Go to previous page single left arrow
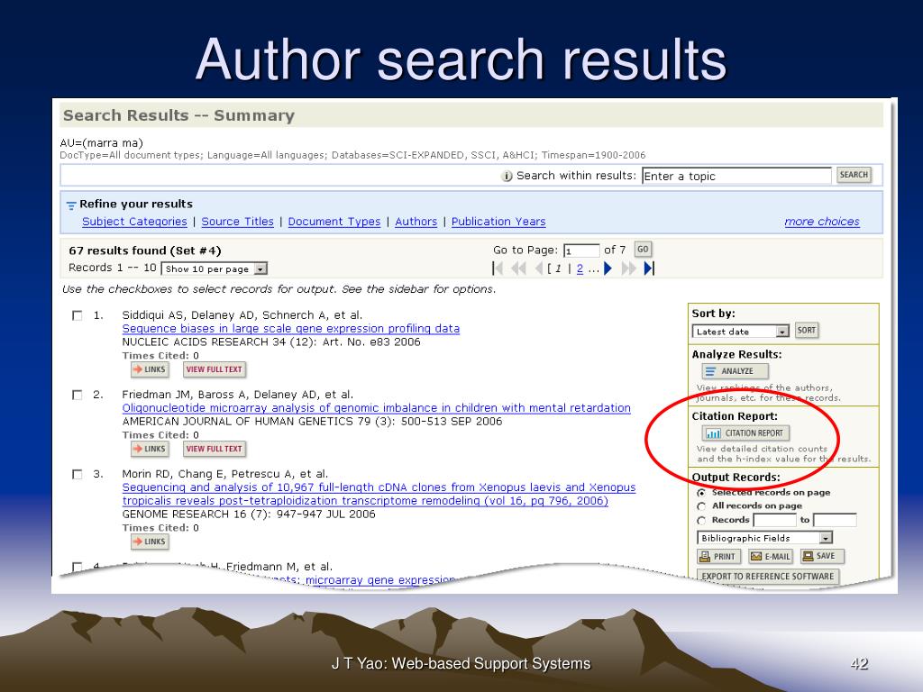Image resolution: width=923 pixels, height=692 pixels. click(x=539, y=269)
